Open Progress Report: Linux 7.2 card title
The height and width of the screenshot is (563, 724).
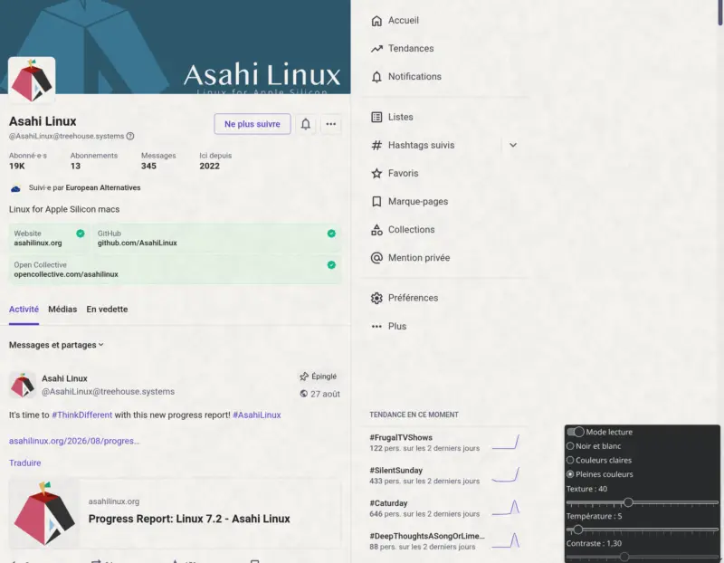click(x=189, y=519)
